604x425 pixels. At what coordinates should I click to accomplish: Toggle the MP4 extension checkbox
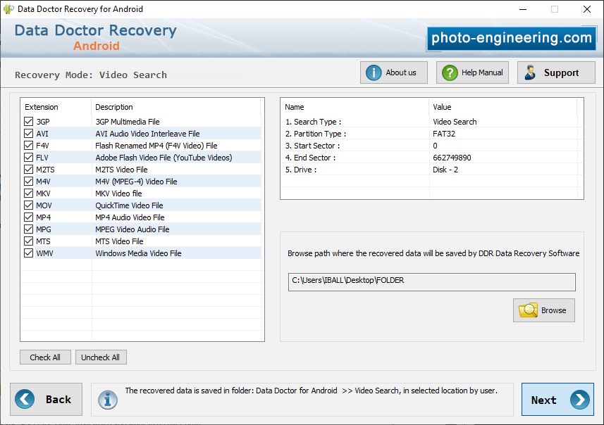pos(28,217)
